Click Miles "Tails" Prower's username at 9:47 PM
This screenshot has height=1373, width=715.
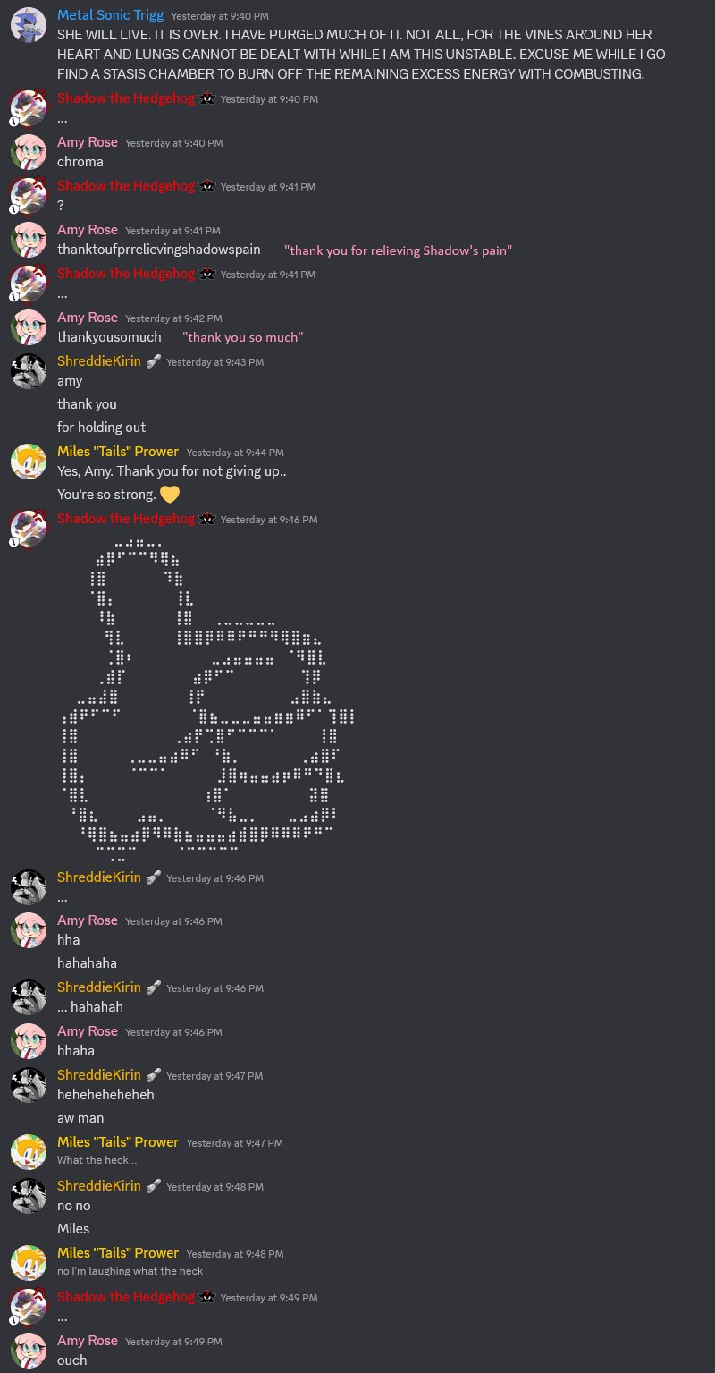click(118, 1141)
